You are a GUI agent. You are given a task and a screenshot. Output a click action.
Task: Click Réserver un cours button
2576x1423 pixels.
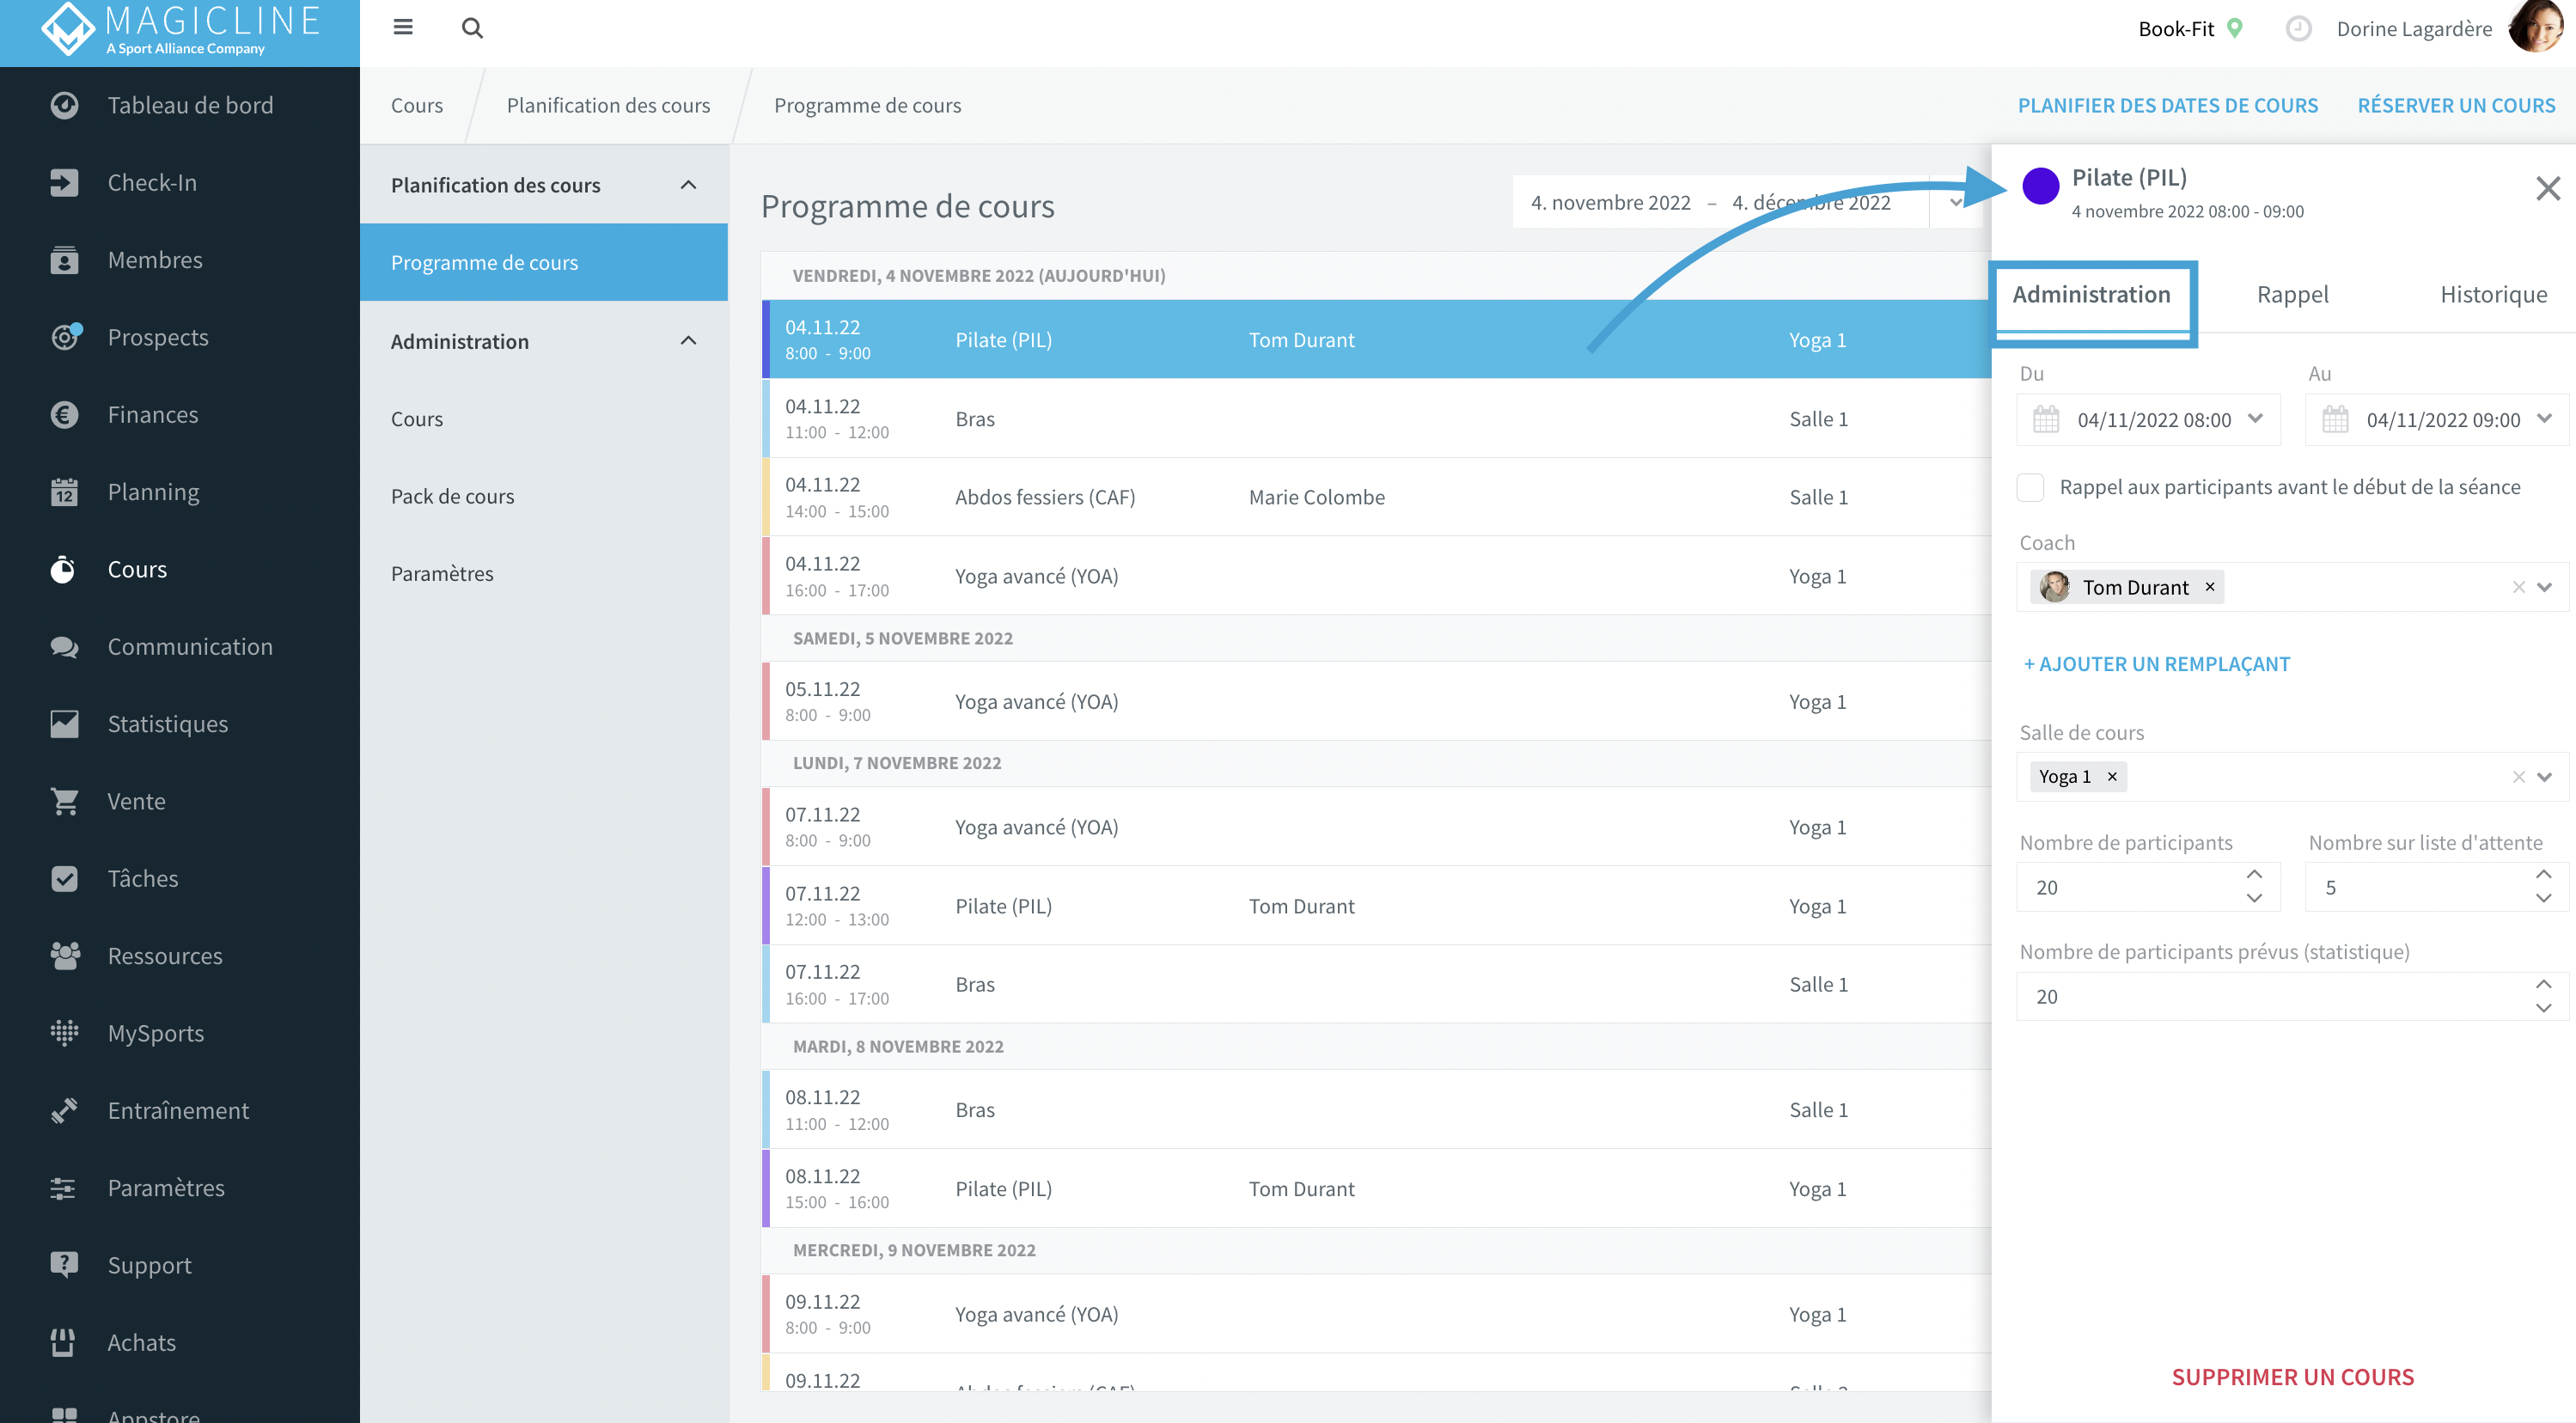(x=2456, y=105)
